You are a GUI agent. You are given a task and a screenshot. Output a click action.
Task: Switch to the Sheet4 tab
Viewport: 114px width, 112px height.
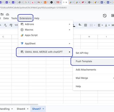point(21,109)
